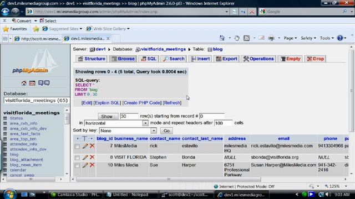Open the Quick Tabs icon
The width and height of the screenshot is (355, 199).
point(5,39)
